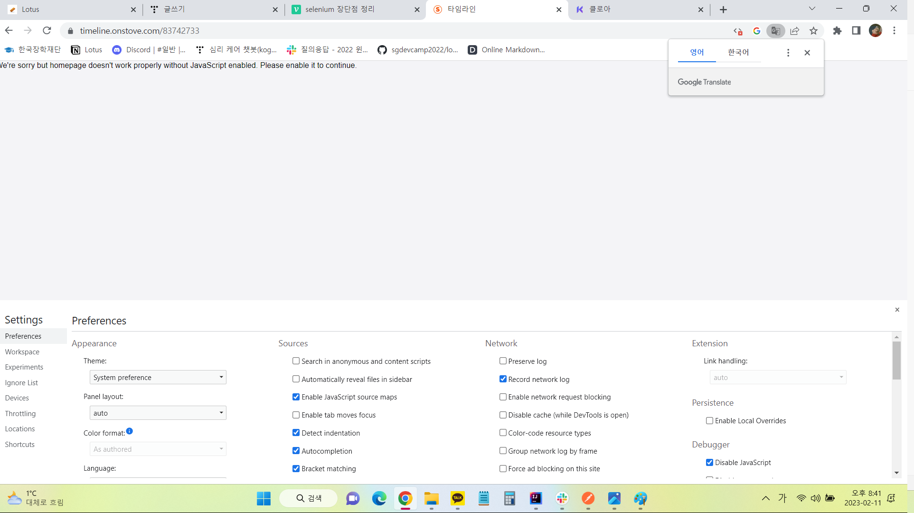Open translate options three-dot menu
Viewport: 914px width, 513px height.
788,53
